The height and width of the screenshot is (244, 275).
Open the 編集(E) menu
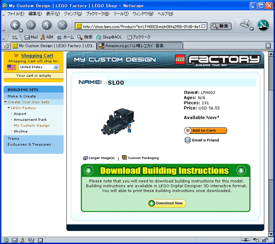[35, 14]
